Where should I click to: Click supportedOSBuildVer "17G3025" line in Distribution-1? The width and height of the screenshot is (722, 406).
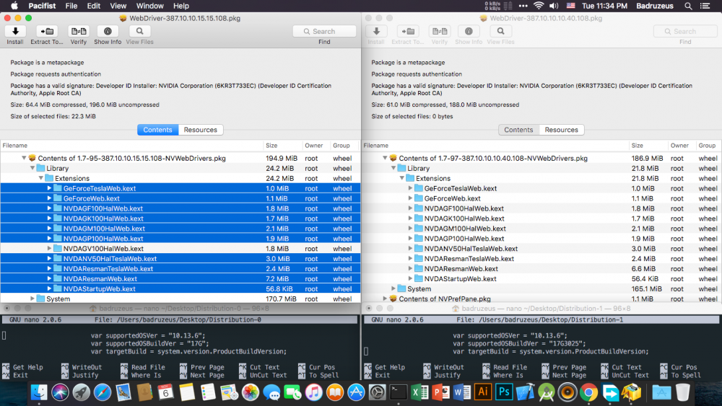point(519,343)
